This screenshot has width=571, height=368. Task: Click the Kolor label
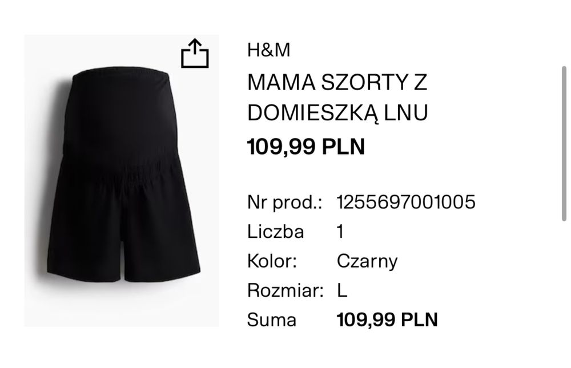[x=272, y=261]
